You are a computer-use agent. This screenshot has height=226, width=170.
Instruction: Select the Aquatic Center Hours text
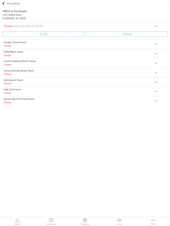(x=15, y=42)
